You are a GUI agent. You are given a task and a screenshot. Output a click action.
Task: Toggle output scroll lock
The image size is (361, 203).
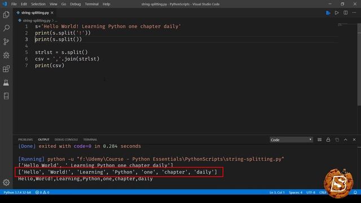[x=328, y=140]
